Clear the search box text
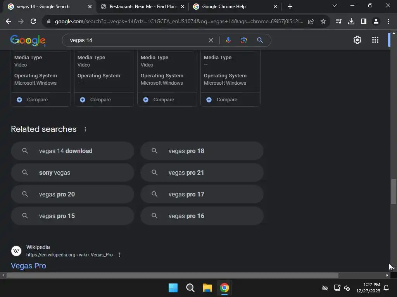Screen dimensions: 397x297 211,40
